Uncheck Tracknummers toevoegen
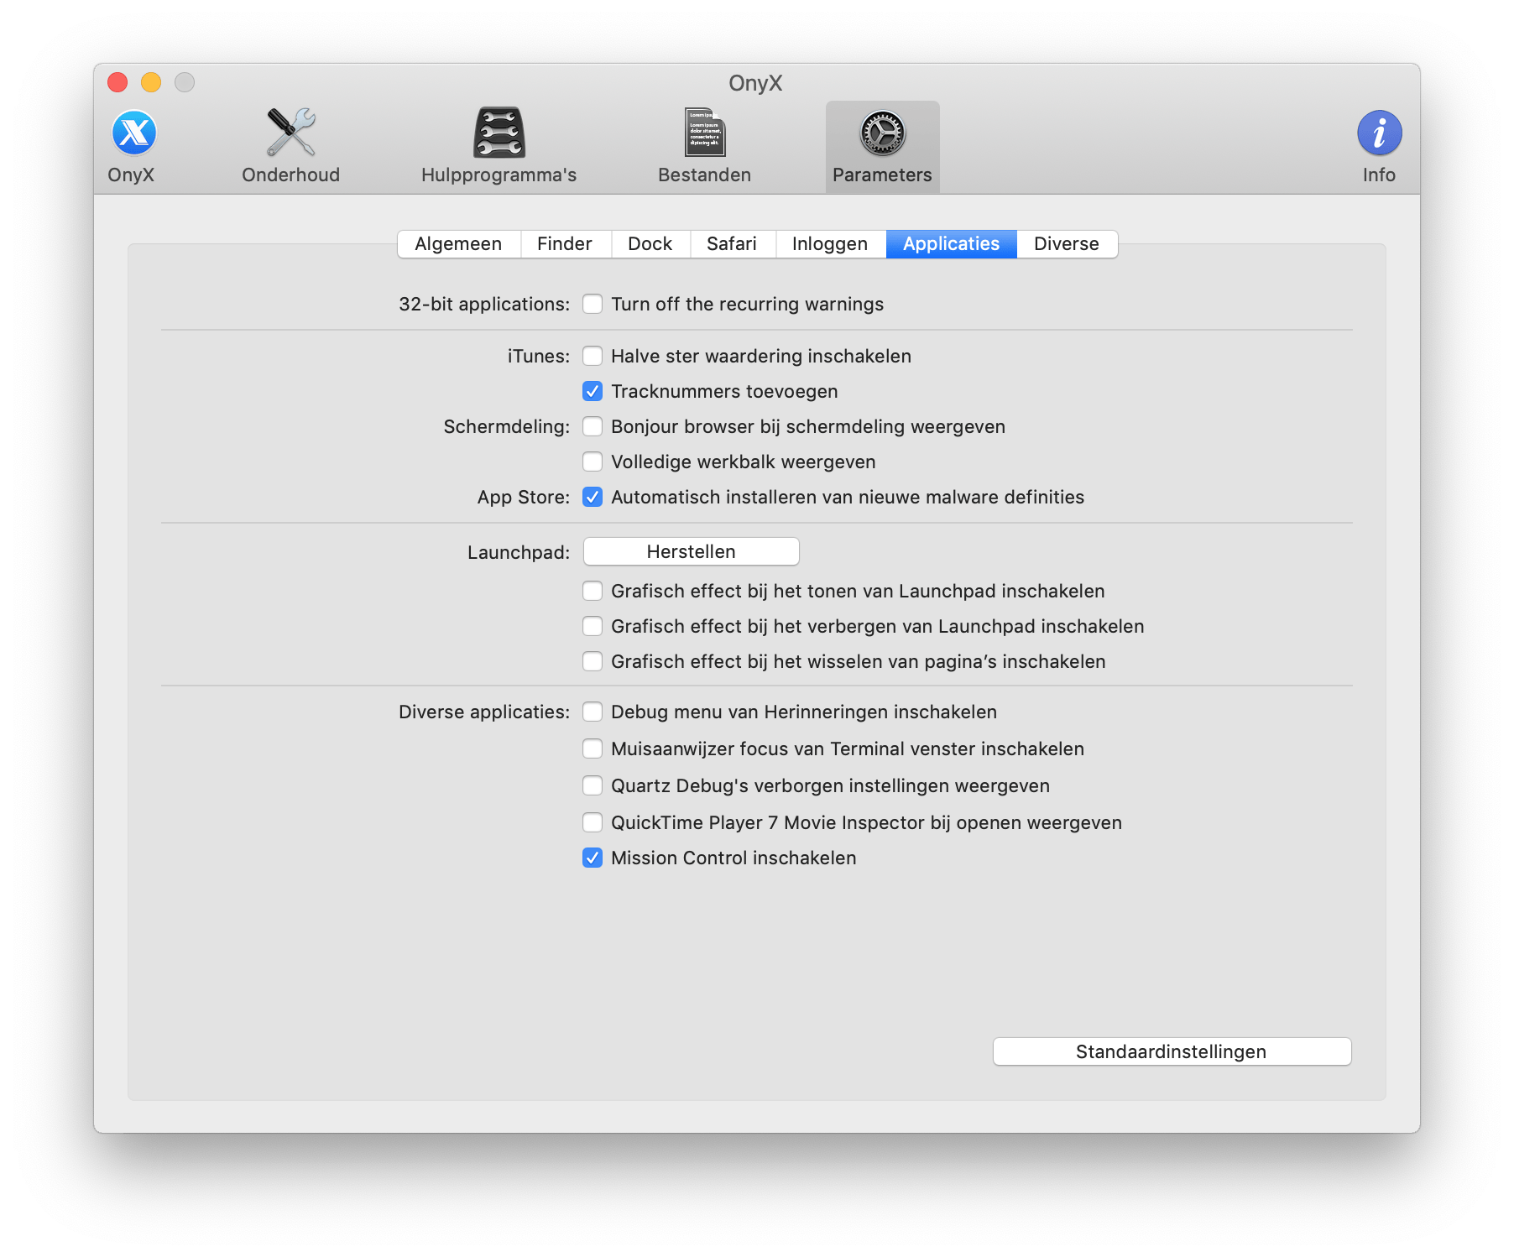This screenshot has width=1514, height=1257. [x=593, y=391]
